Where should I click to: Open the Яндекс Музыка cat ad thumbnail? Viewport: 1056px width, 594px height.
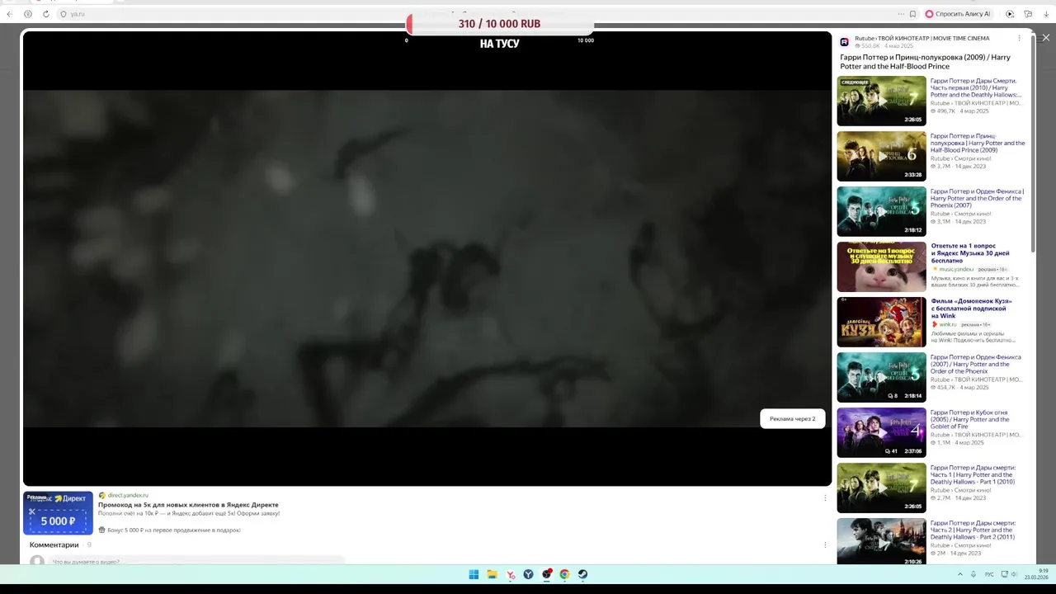pos(881,266)
